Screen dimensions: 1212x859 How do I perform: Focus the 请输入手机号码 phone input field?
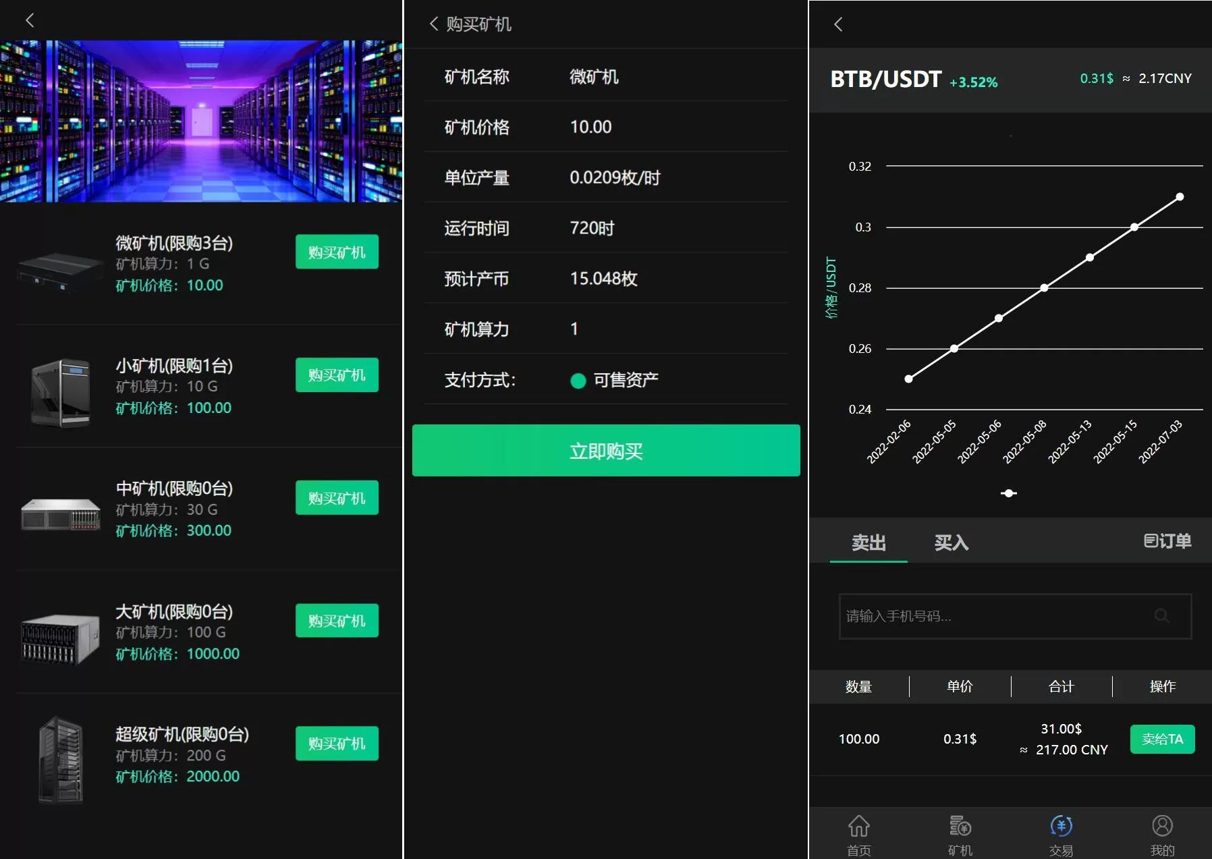tap(1015, 616)
